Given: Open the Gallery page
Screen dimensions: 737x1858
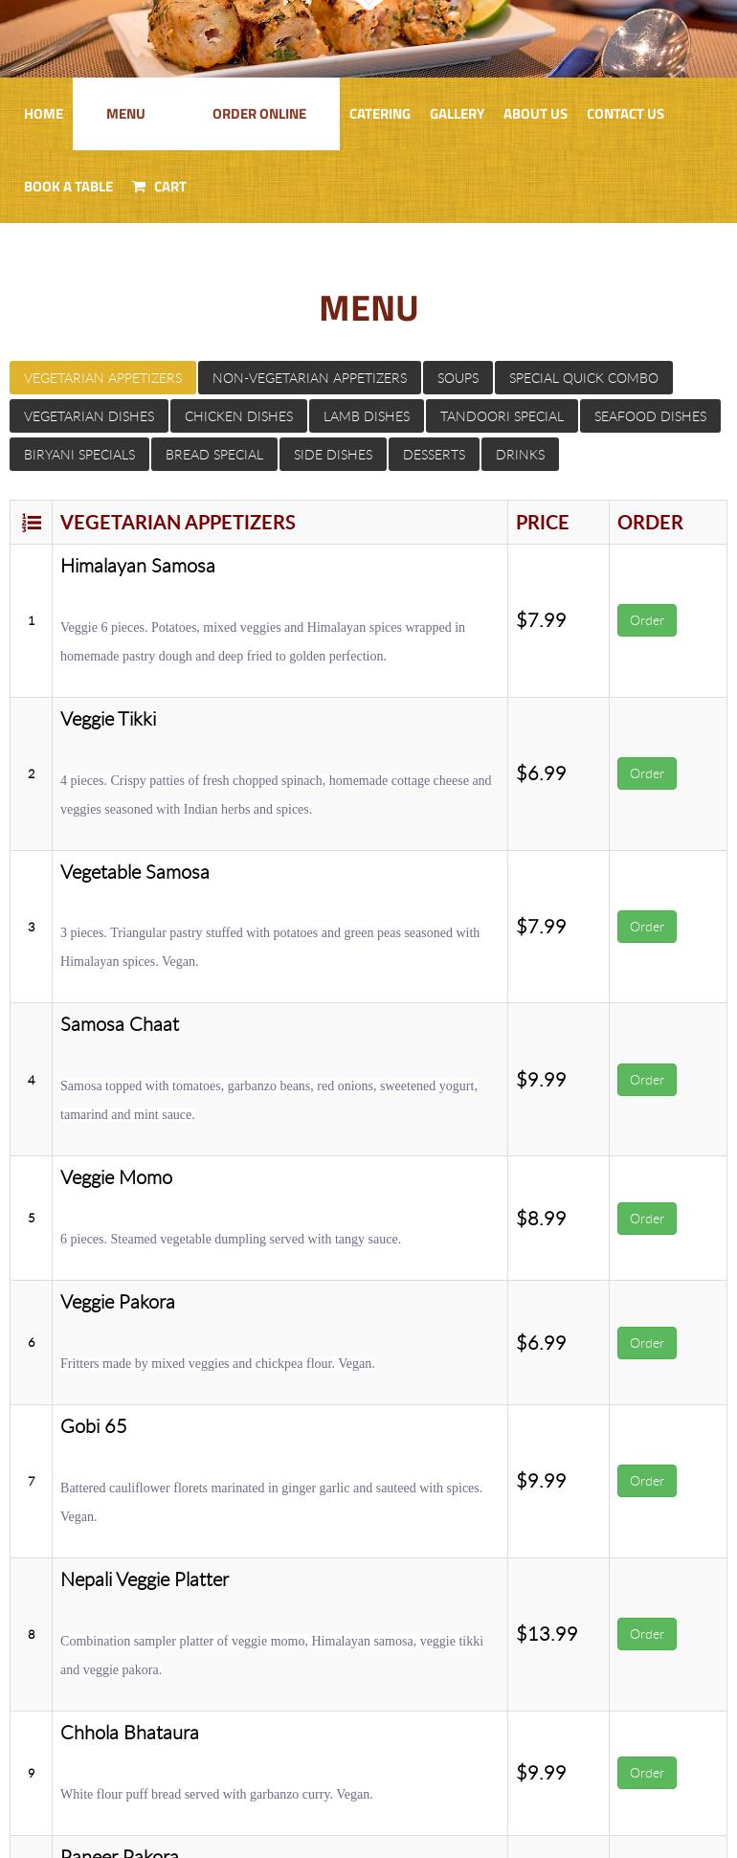Looking at the screenshot, I should click(457, 114).
